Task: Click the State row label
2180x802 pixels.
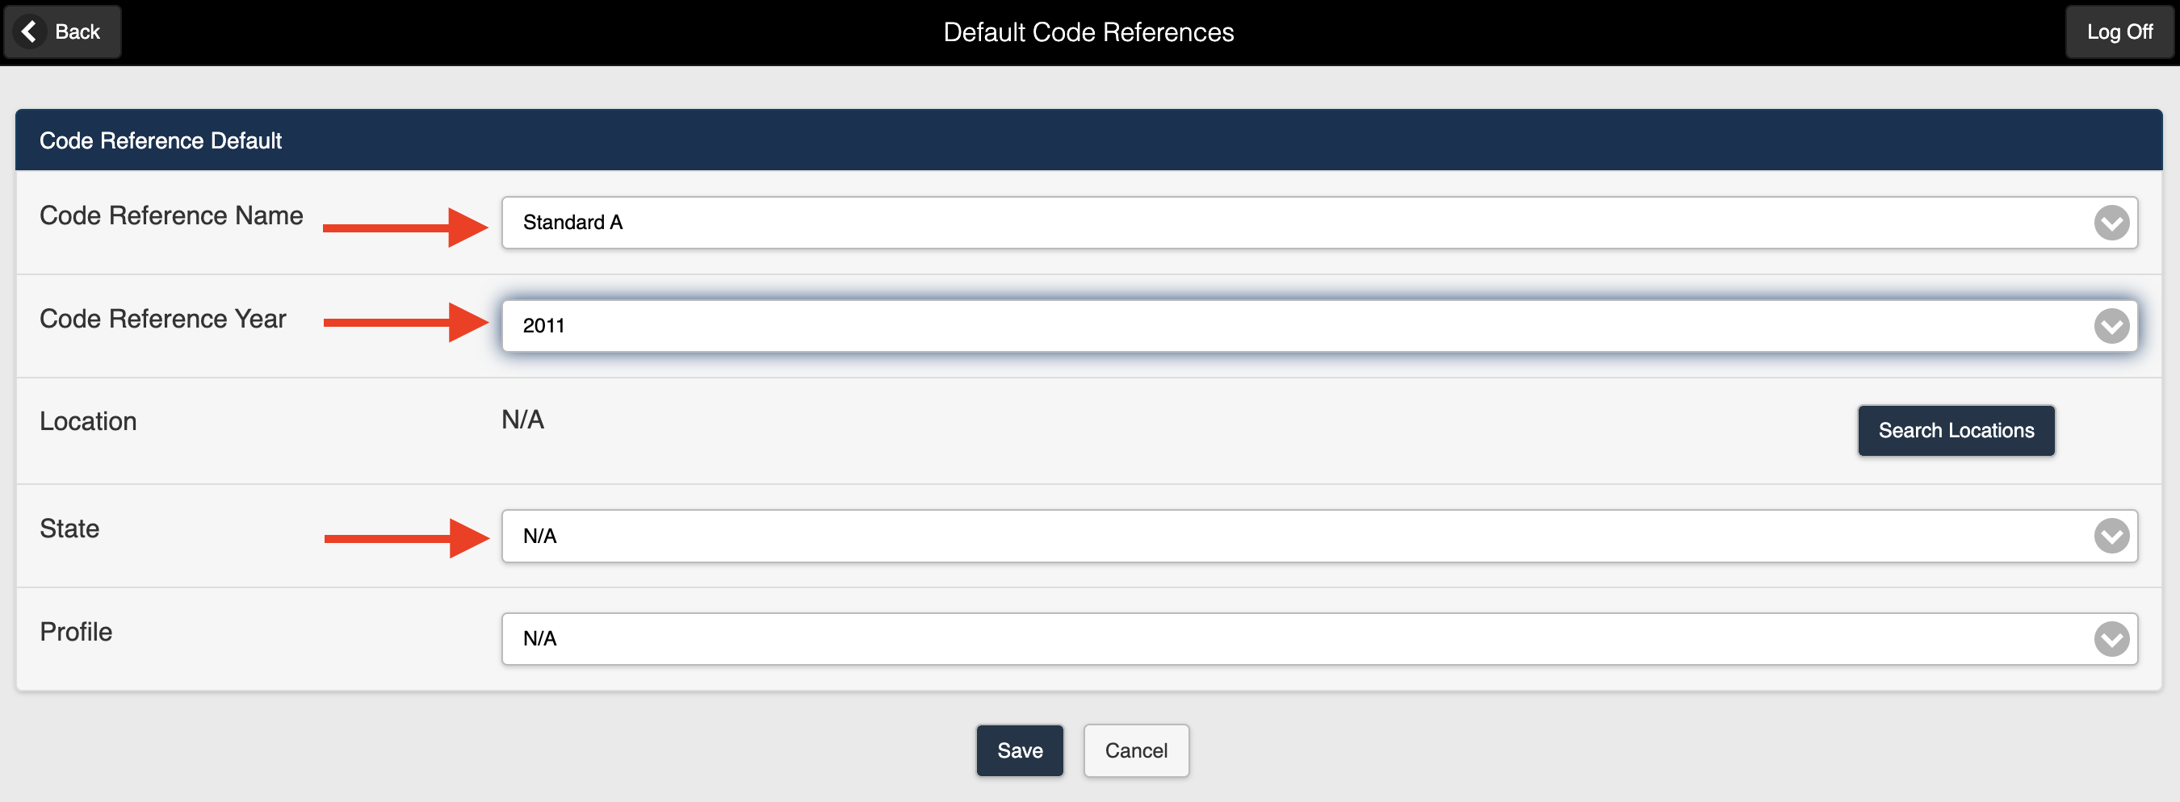Action: (x=69, y=528)
